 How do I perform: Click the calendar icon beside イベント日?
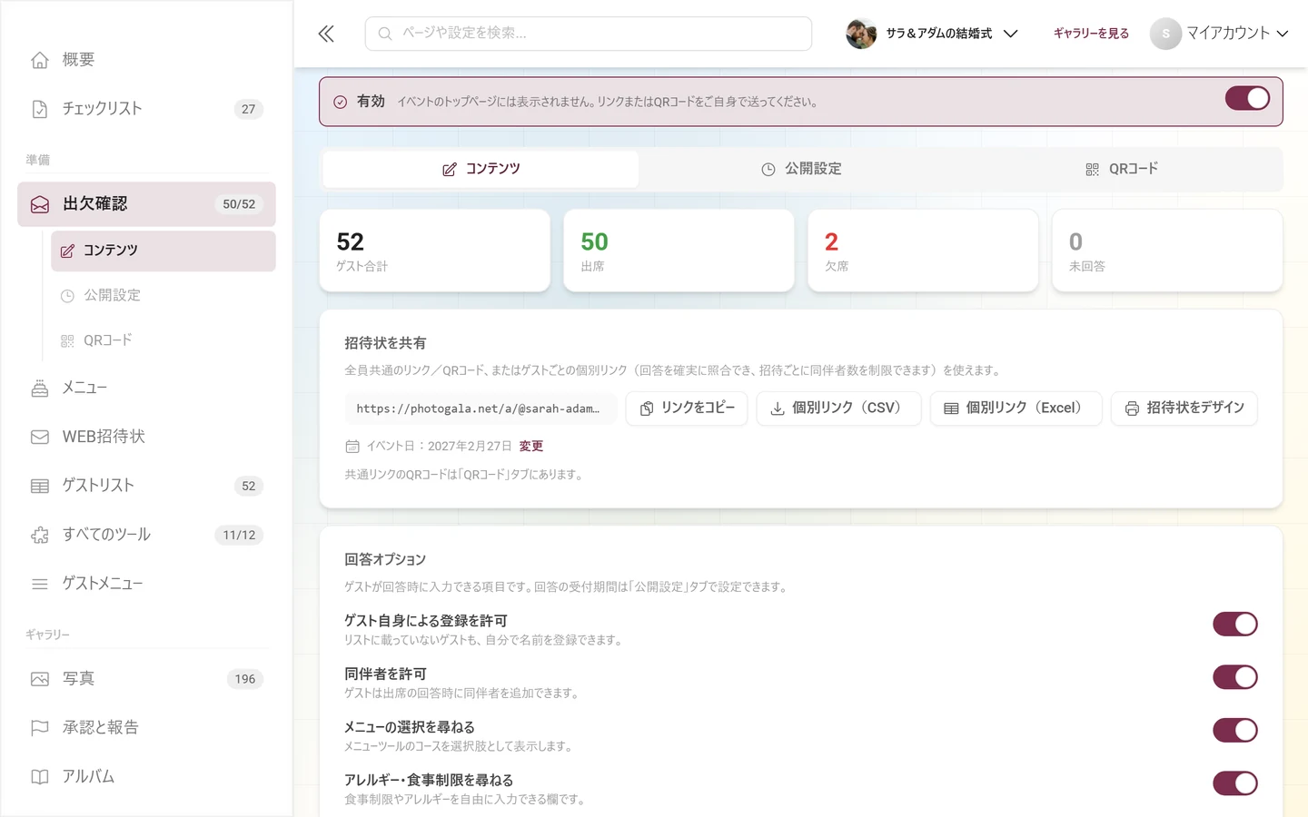[352, 447]
